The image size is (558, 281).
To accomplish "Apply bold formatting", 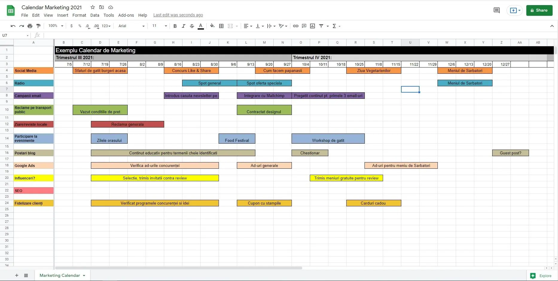I will tap(175, 26).
